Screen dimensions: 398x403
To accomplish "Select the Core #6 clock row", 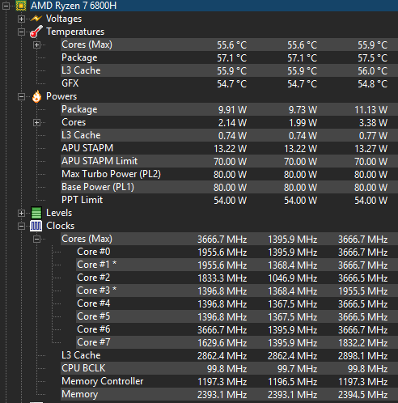I will tap(237, 329).
